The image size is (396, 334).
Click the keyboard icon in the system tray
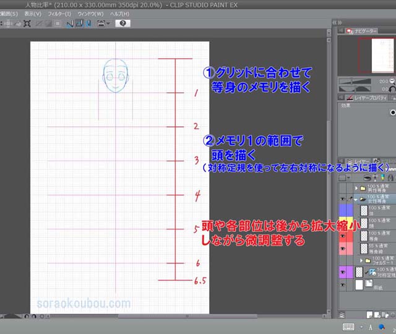click(348, 327)
